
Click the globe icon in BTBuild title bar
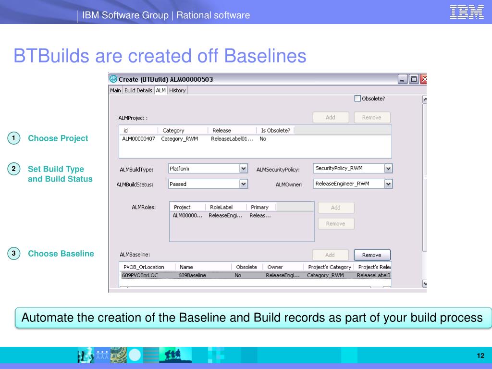[113, 79]
